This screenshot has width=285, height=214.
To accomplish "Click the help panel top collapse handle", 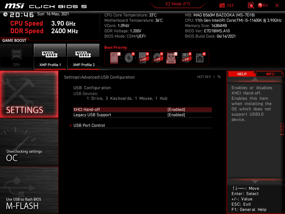I will coord(255,79).
